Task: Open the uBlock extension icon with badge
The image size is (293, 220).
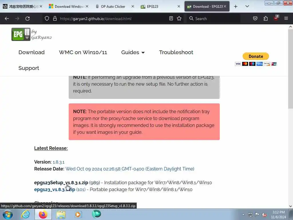Action: coord(276,18)
